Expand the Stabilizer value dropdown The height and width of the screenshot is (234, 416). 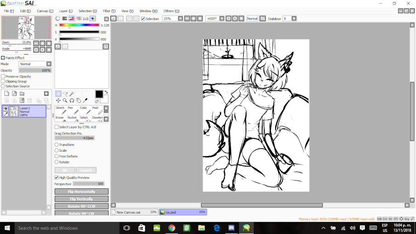pos(294,19)
